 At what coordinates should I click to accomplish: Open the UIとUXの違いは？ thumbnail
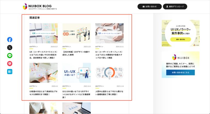click(x=77, y=73)
